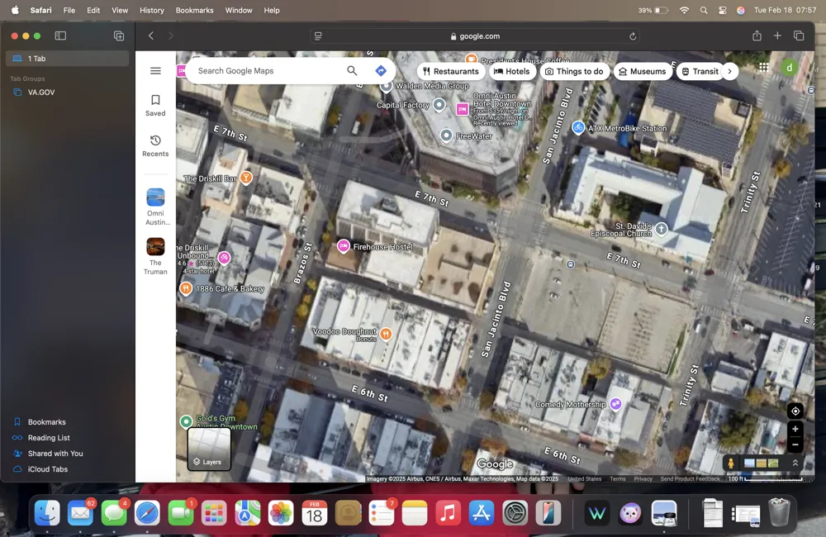Open the Google apps grid
This screenshot has width=826, height=537.
764,68
